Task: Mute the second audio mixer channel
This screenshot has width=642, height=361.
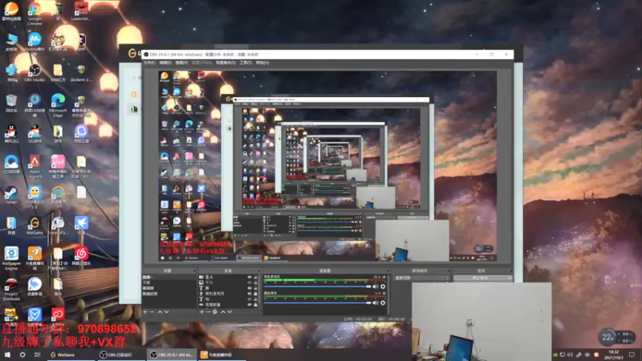Action: pos(376,303)
